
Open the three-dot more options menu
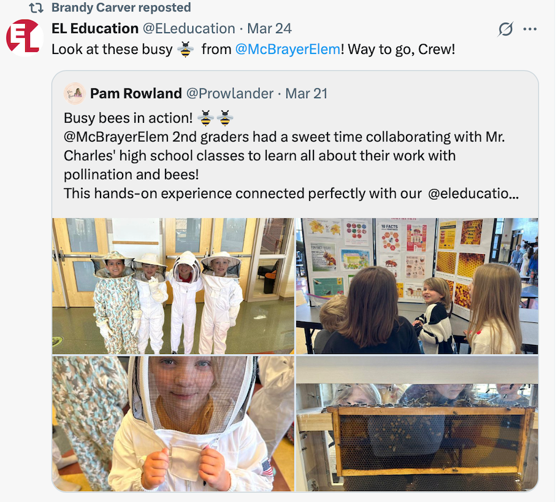(x=530, y=29)
